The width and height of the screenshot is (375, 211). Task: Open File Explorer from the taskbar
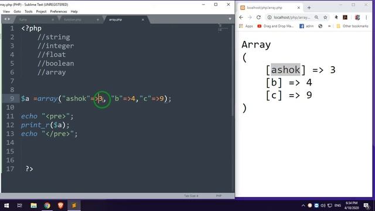(33, 205)
